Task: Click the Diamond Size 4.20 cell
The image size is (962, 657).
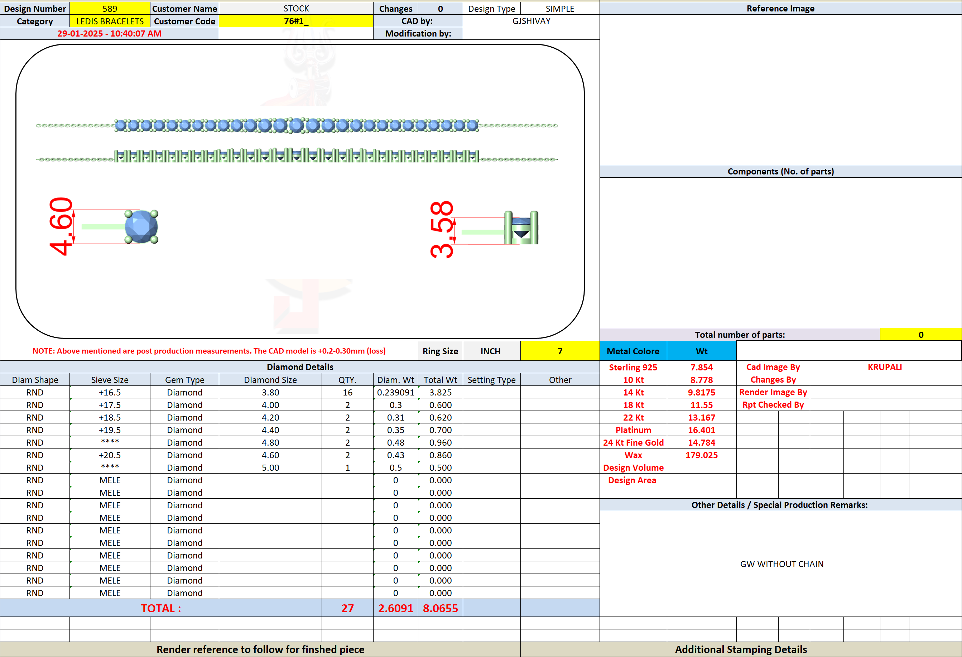Action: pyautogui.click(x=270, y=417)
